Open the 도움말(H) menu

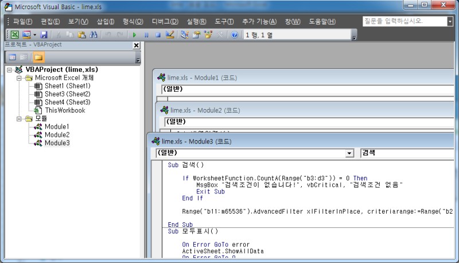pos(322,21)
